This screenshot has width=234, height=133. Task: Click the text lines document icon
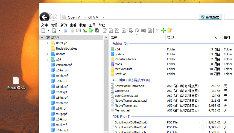tap(117, 31)
